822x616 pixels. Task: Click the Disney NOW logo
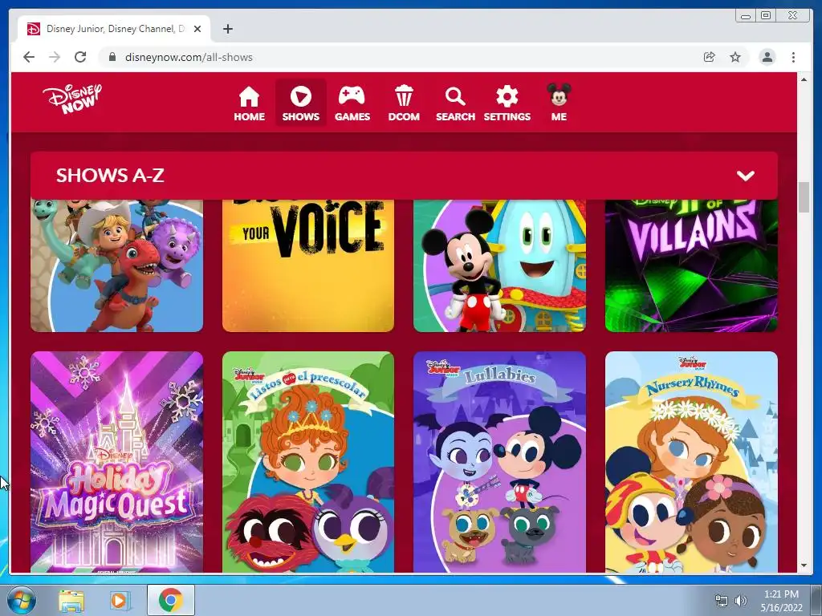coord(72,99)
